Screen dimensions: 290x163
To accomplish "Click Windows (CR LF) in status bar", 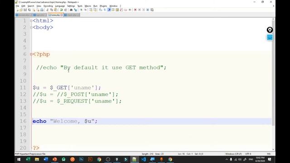I will (x=233, y=154).
